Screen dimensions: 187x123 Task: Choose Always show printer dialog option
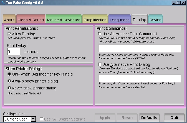(x=9, y=81)
